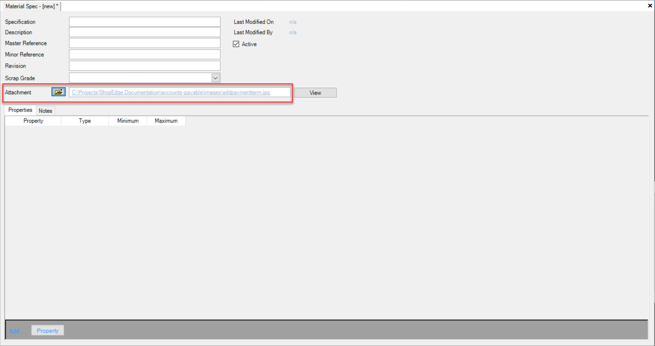
Task: Click the Last Modified By n/a value
Action: (293, 33)
